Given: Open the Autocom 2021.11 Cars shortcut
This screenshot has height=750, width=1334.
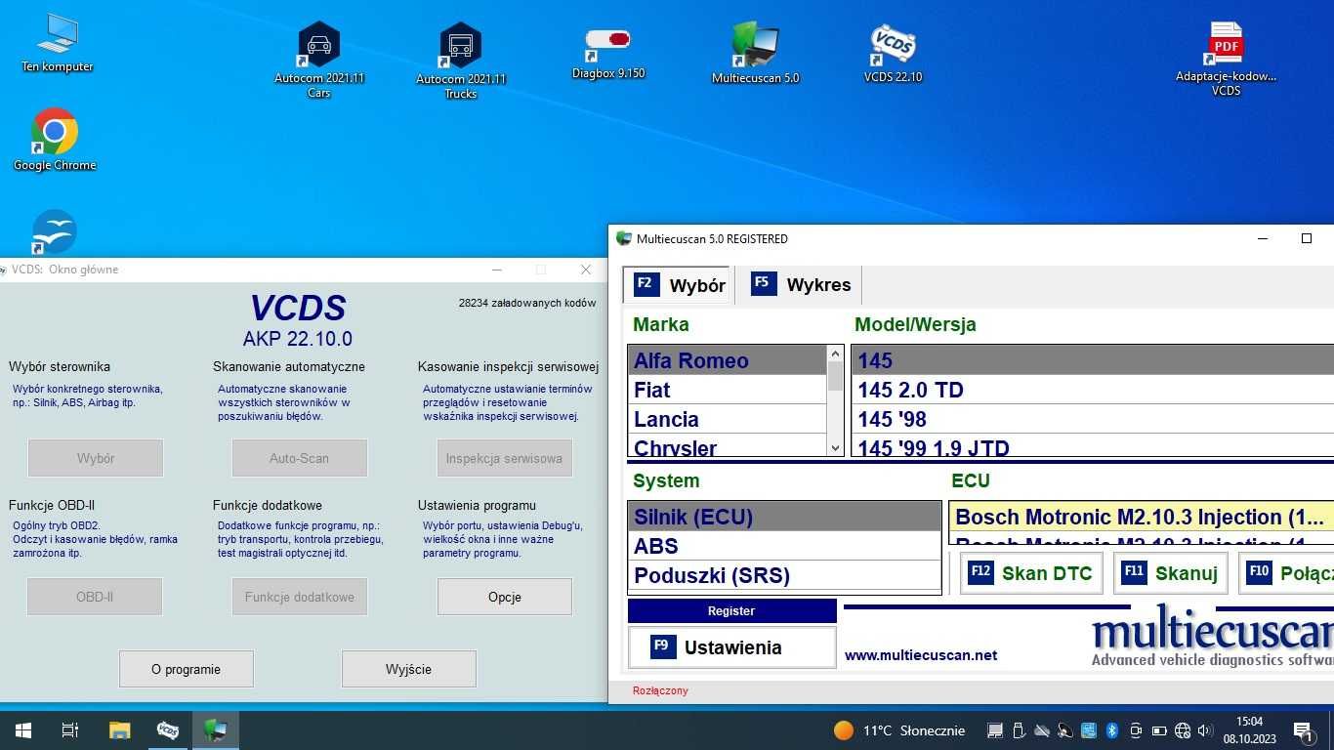Looking at the screenshot, I should point(319,61).
